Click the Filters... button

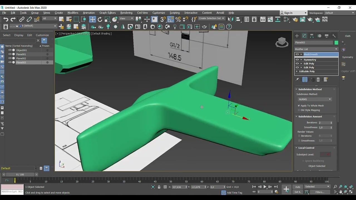320,192
